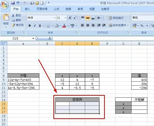Viewport: 154px width, 126px height.
Task: Apply percent style
Action: tap(142, 26)
